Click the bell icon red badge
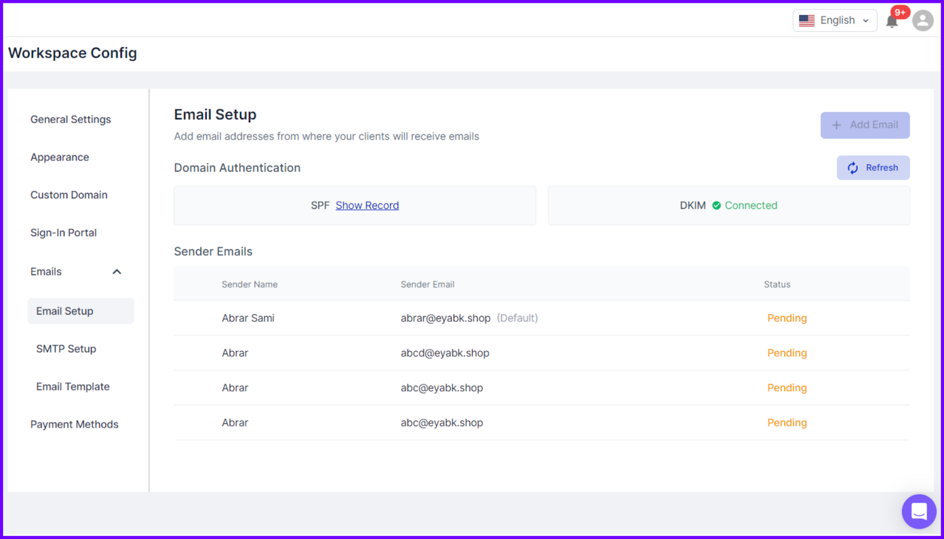This screenshot has width=944, height=539. [900, 11]
